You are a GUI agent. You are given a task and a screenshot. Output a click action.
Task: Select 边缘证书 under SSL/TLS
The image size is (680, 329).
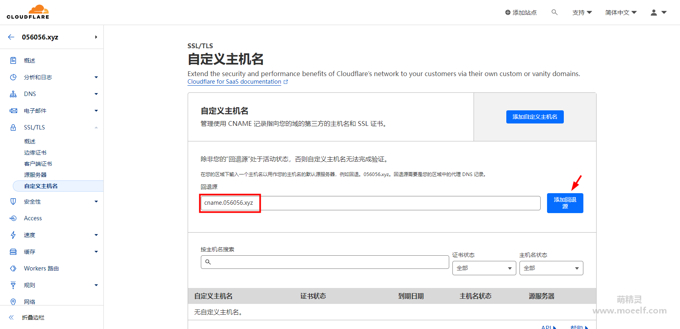pyautogui.click(x=35, y=153)
